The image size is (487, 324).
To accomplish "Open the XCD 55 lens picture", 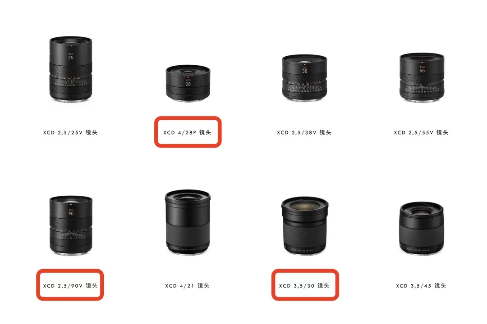I will (x=422, y=77).
